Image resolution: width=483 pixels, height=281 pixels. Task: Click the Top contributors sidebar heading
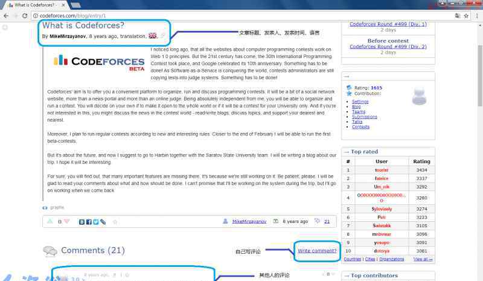pos(374,276)
